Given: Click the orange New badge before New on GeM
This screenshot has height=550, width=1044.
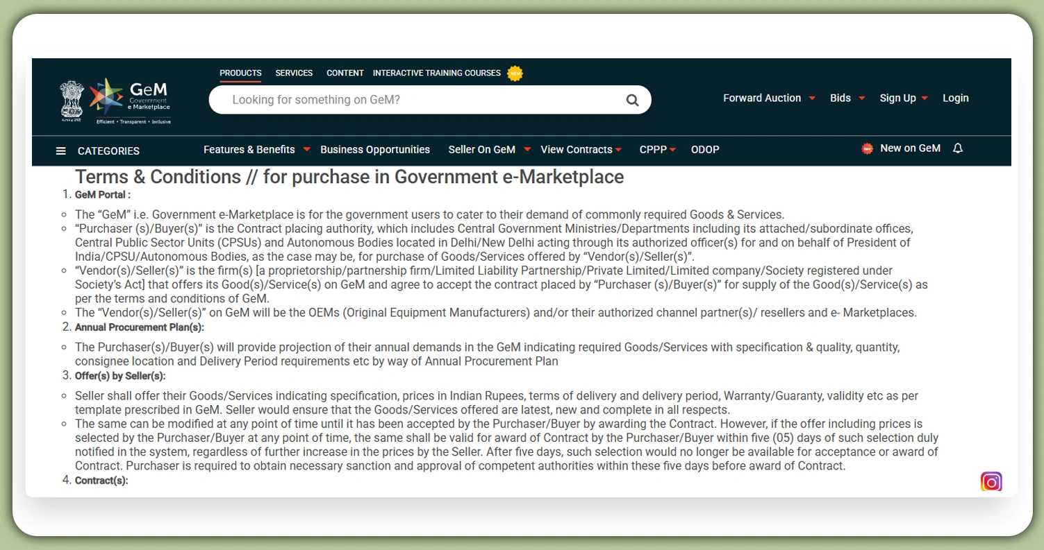Looking at the screenshot, I should (865, 148).
